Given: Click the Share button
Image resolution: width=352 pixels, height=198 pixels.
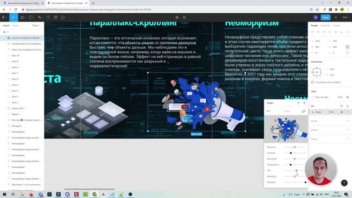Looking at the screenshot, I should pyautogui.click(x=326, y=18).
